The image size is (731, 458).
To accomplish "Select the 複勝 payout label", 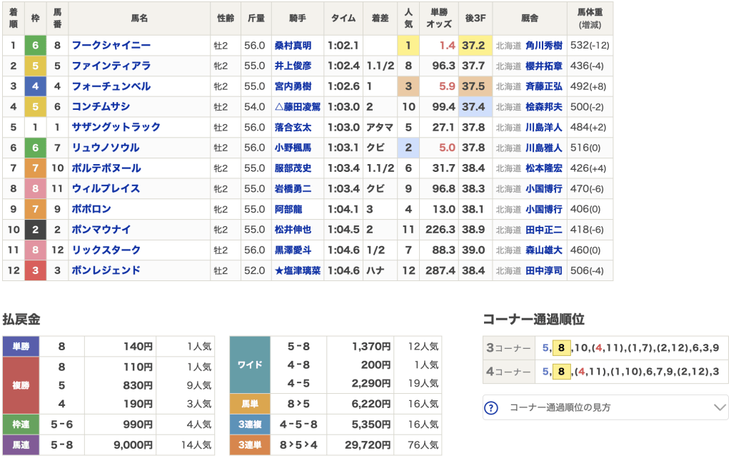I will pyautogui.click(x=21, y=385).
